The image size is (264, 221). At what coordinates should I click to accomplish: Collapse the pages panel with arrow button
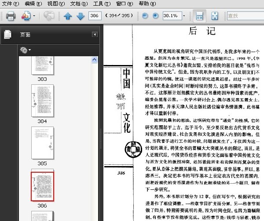tap(95, 34)
